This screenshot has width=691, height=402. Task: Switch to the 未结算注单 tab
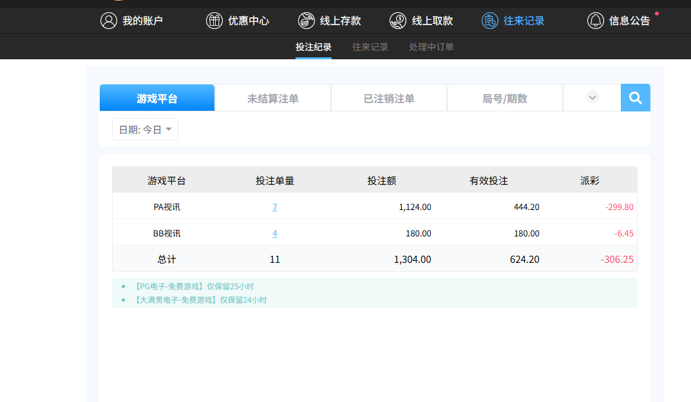click(272, 99)
